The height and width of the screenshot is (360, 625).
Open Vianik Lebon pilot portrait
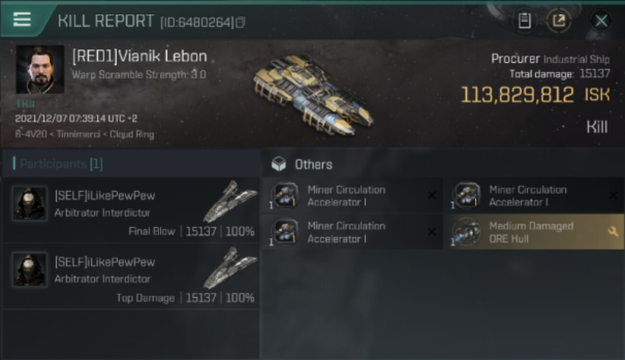click(x=40, y=70)
